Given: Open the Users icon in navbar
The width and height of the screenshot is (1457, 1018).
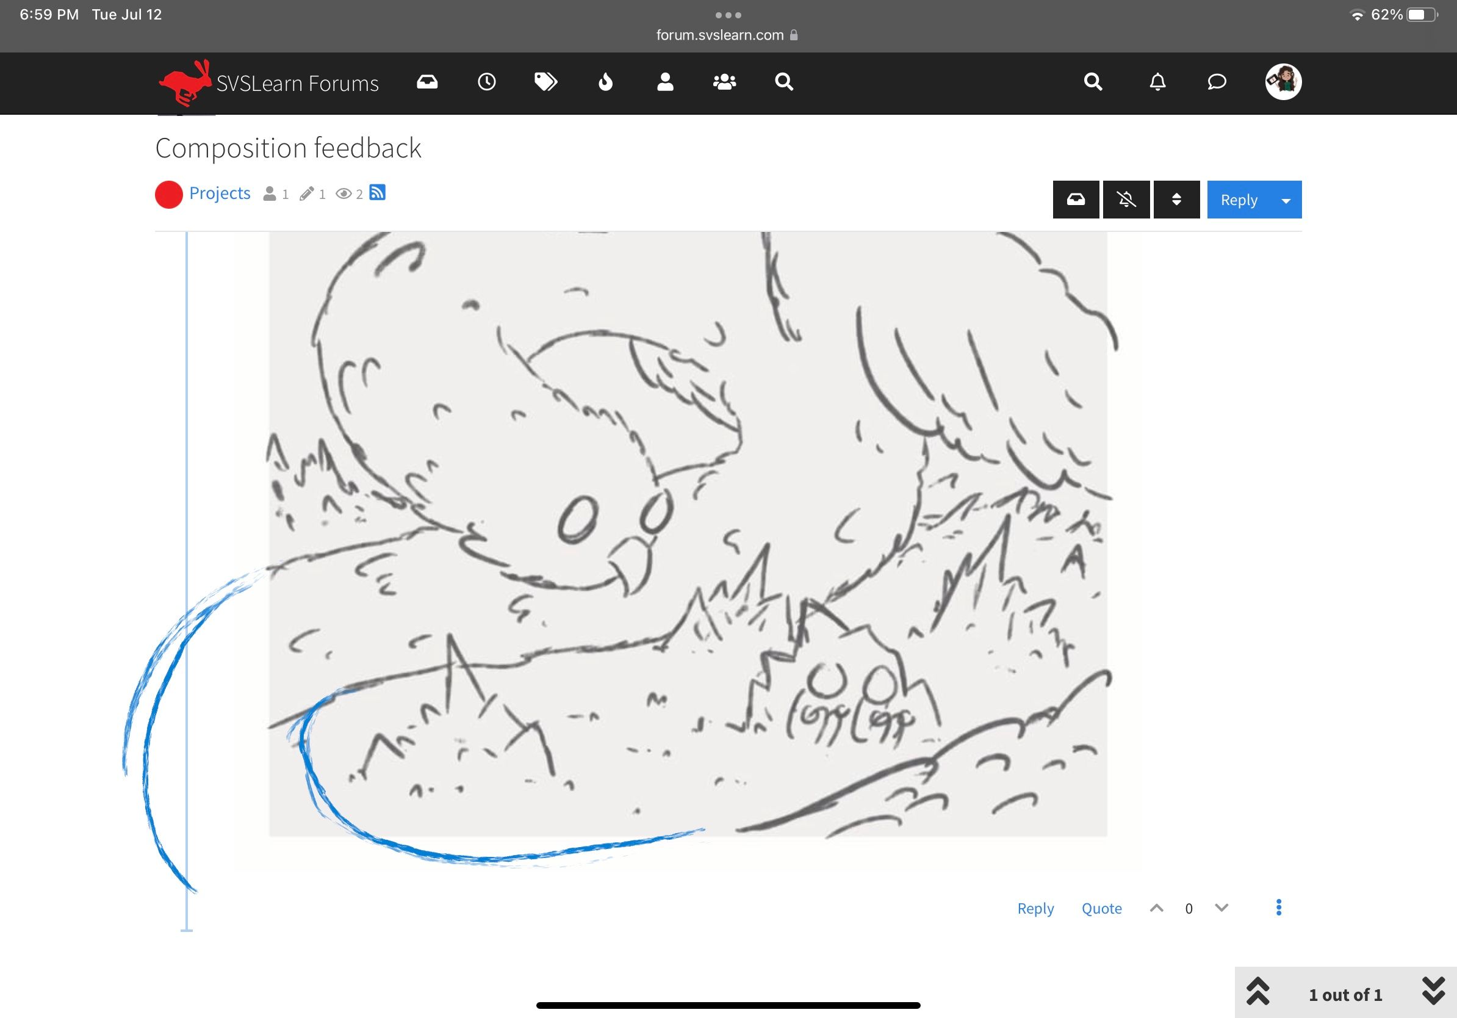Looking at the screenshot, I should tap(665, 82).
